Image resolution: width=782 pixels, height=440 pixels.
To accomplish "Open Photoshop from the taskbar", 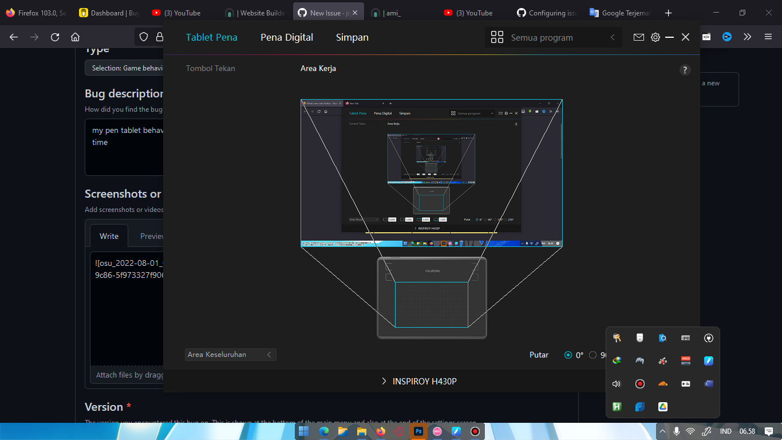I will [418, 430].
